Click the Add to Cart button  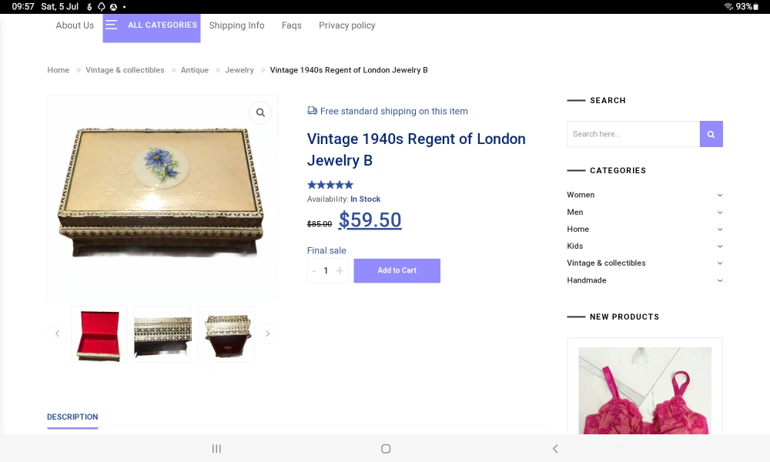(x=397, y=270)
